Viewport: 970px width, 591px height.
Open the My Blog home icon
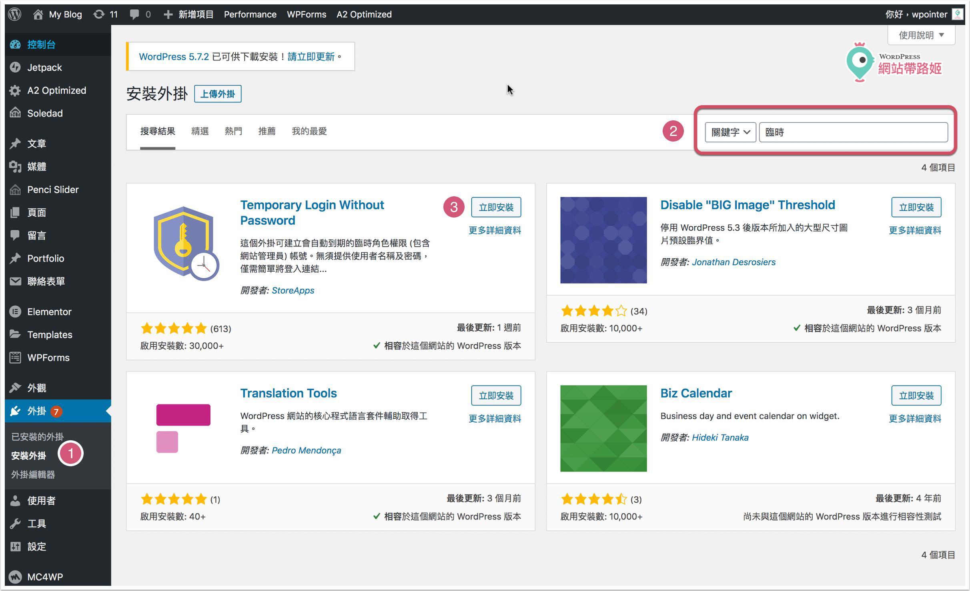pos(38,14)
